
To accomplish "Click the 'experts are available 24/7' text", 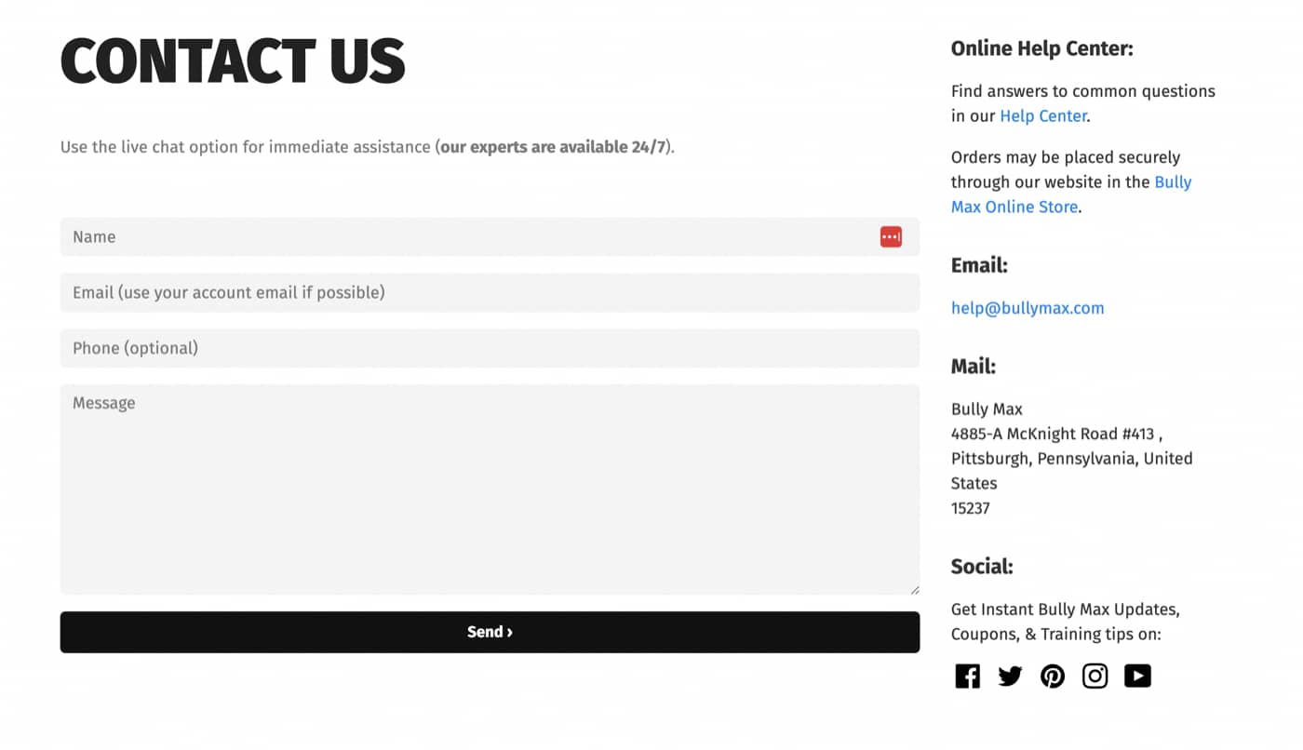I will (555, 147).
